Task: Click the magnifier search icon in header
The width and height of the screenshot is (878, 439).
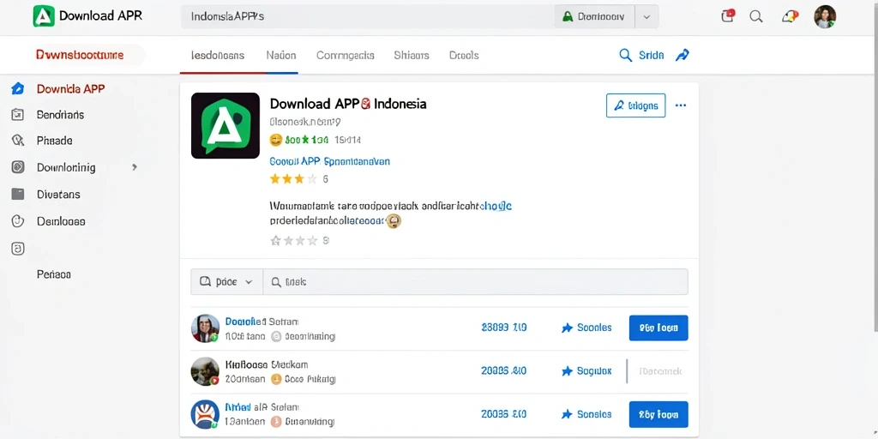Action: click(x=756, y=17)
